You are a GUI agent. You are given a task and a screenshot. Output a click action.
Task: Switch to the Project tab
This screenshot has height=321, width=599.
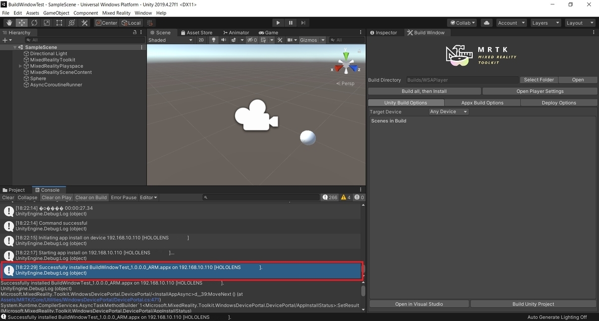click(x=13, y=190)
